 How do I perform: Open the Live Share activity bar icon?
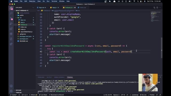(x=11, y=44)
